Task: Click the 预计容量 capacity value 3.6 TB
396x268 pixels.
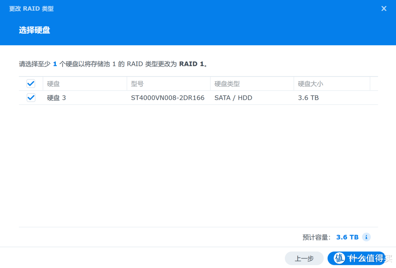Action: click(x=346, y=237)
